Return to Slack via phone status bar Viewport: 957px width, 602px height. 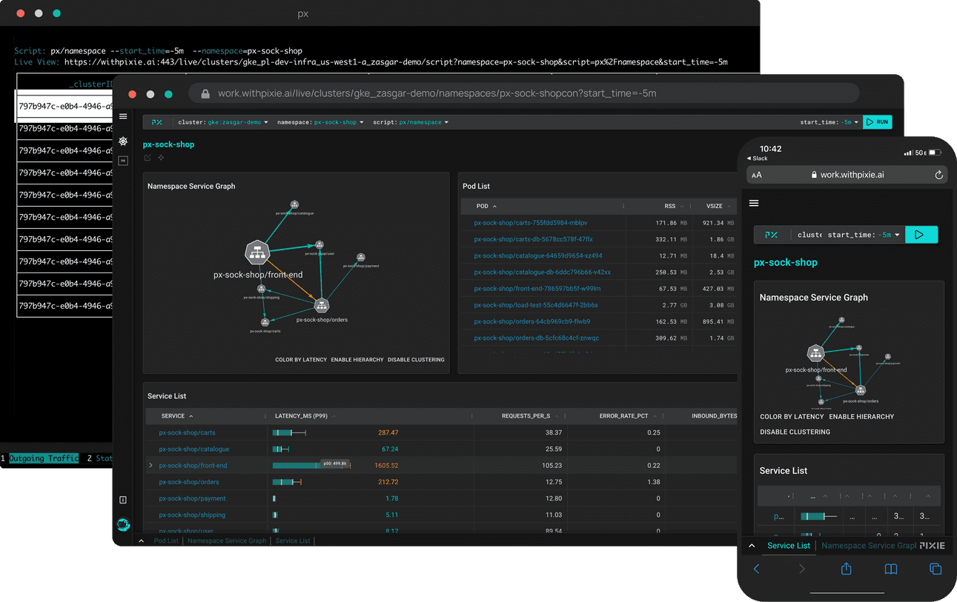click(x=758, y=158)
